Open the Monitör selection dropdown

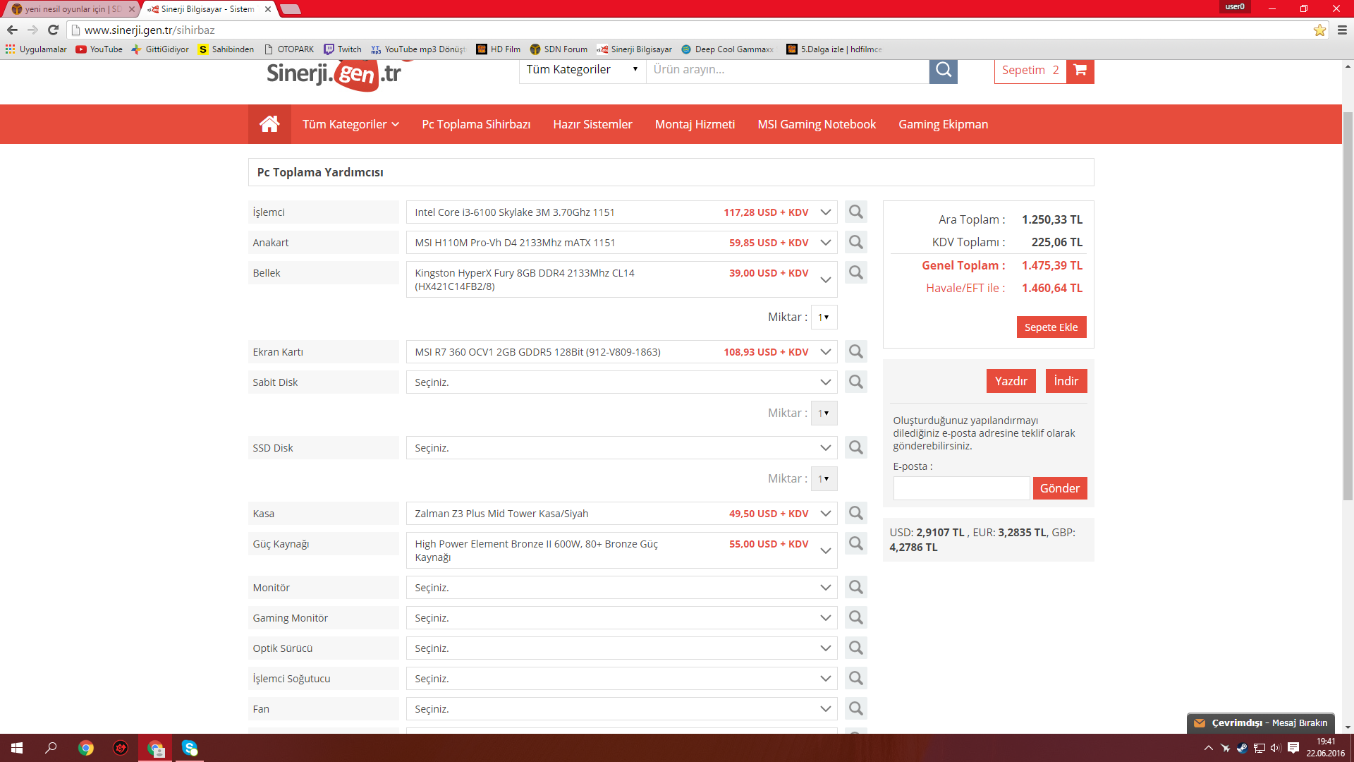[x=825, y=588]
